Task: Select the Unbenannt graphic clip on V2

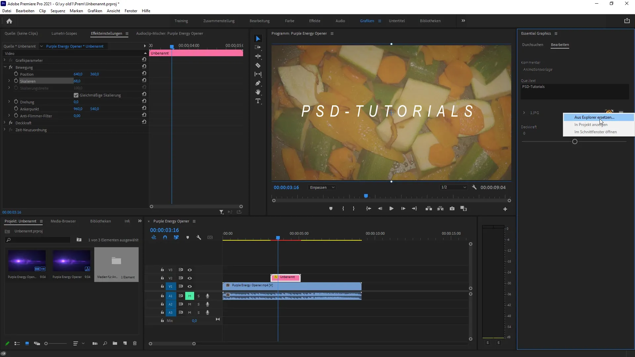Action: [286, 278]
